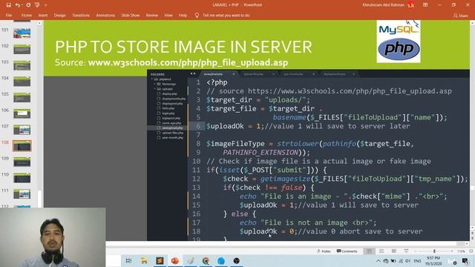Open the Slide Show ribbon tab
Screen dimensions: 475x267
coord(131,15)
